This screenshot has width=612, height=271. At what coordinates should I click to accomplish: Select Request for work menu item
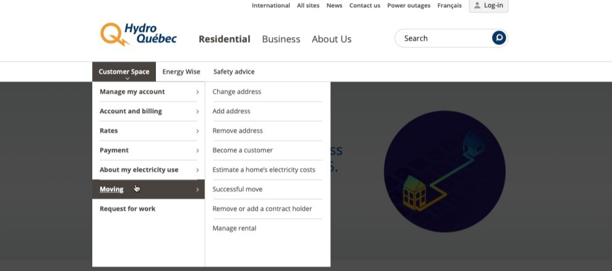pos(127,209)
